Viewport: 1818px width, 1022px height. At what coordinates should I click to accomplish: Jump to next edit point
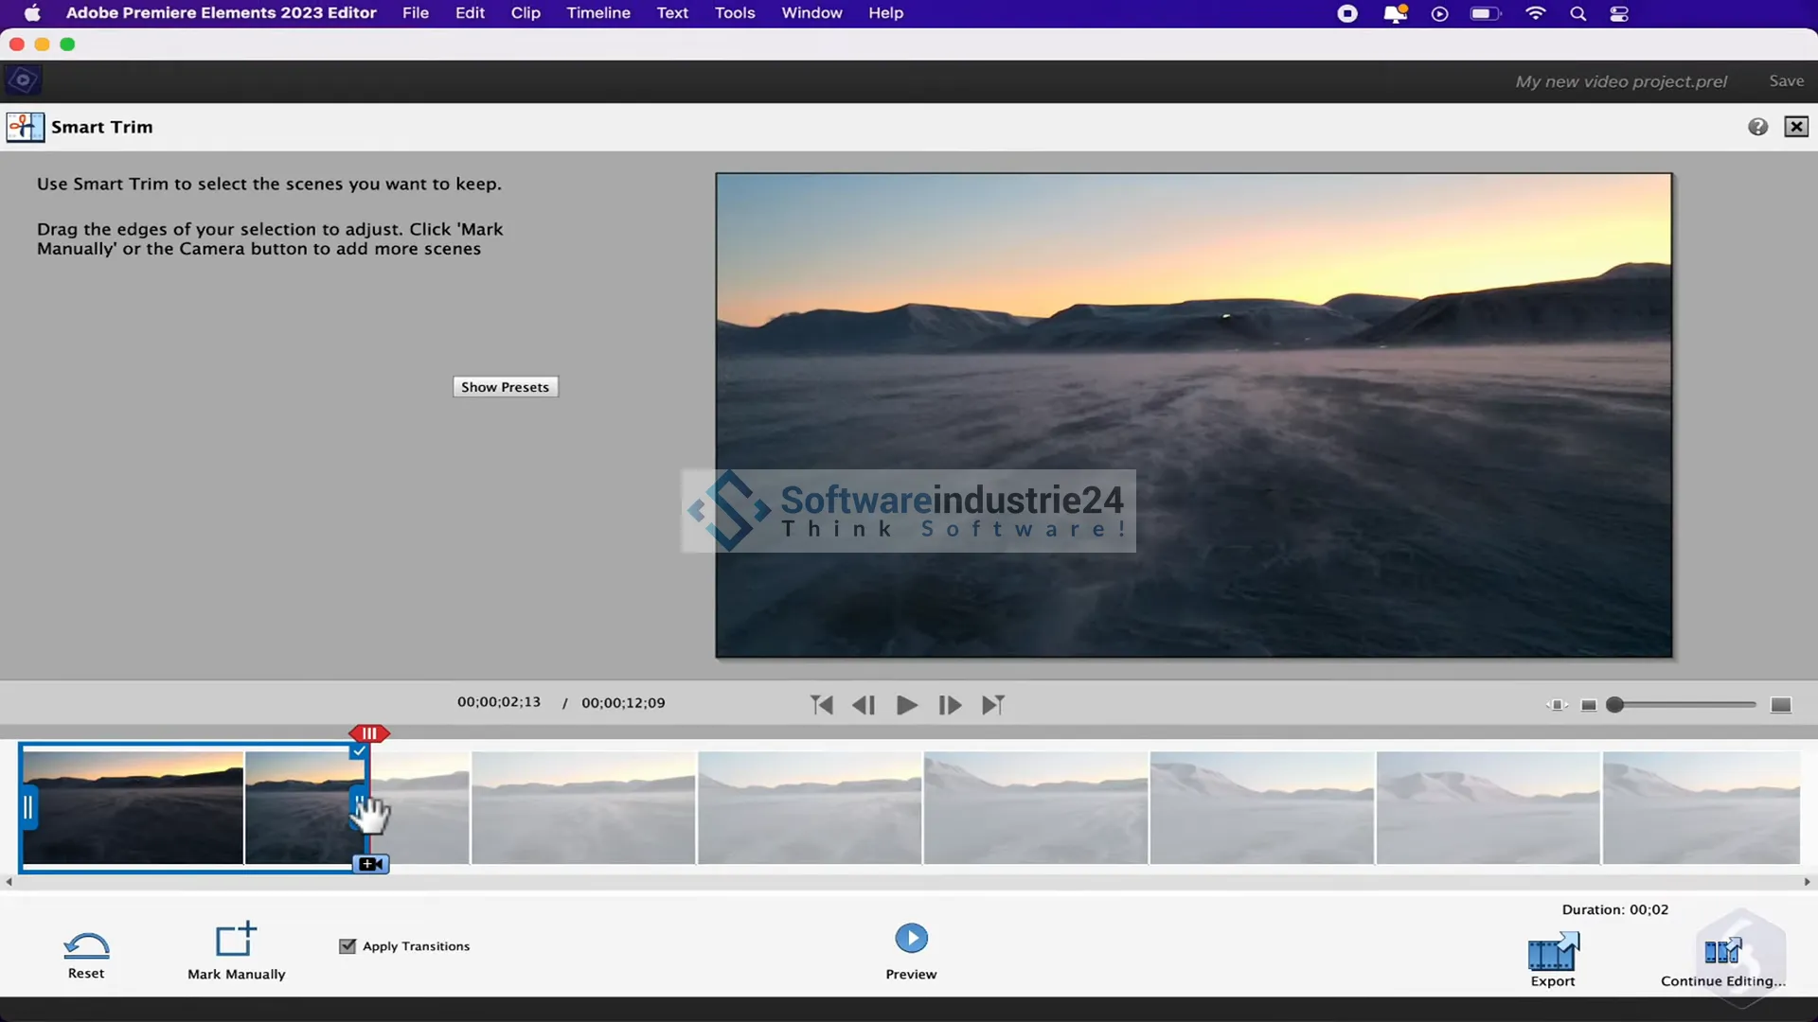pos(992,705)
